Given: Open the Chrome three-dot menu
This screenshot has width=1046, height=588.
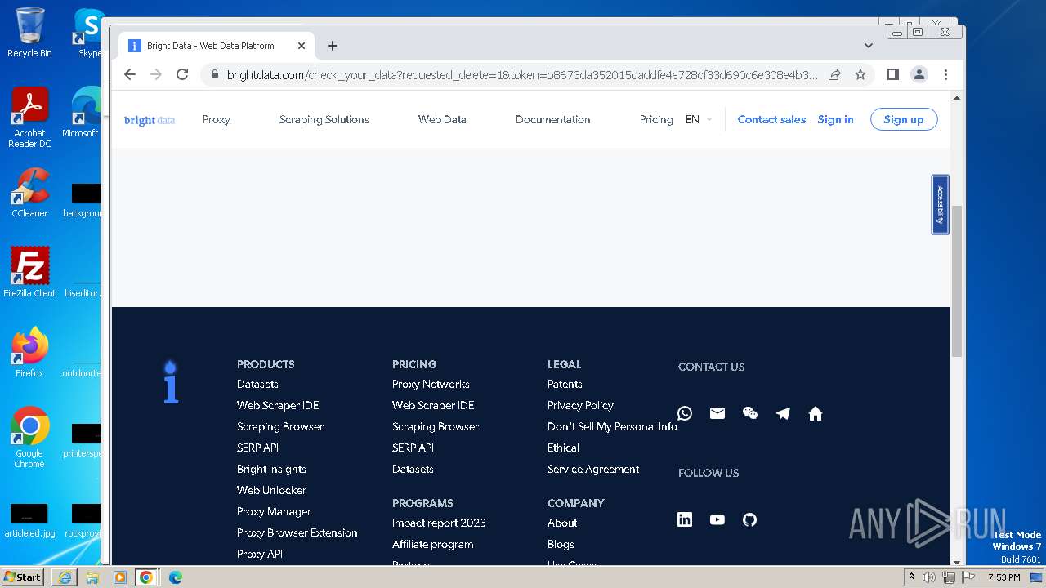Looking at the screenshot, I should (x=945, y=74).
